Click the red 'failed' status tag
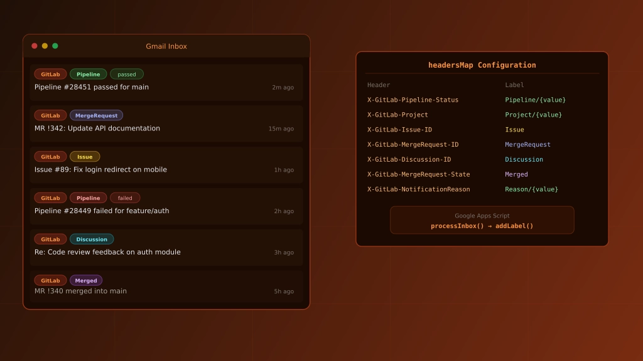Viewport: 643px width, 361px height. coord(125,198)
